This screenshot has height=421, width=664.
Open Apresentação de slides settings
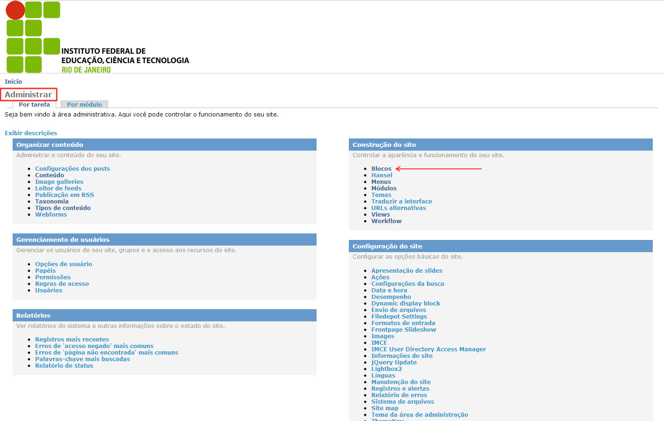[x=406, y=271]
